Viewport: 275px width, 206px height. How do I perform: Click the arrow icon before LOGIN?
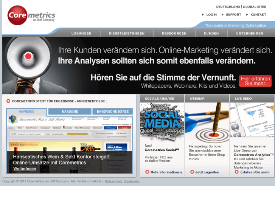click(203, 15)
